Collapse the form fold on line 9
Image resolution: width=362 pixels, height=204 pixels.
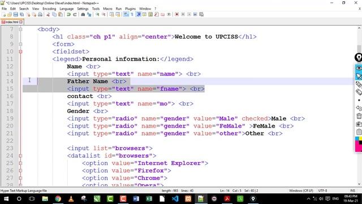pyautogui.click(x=20, y=44)
